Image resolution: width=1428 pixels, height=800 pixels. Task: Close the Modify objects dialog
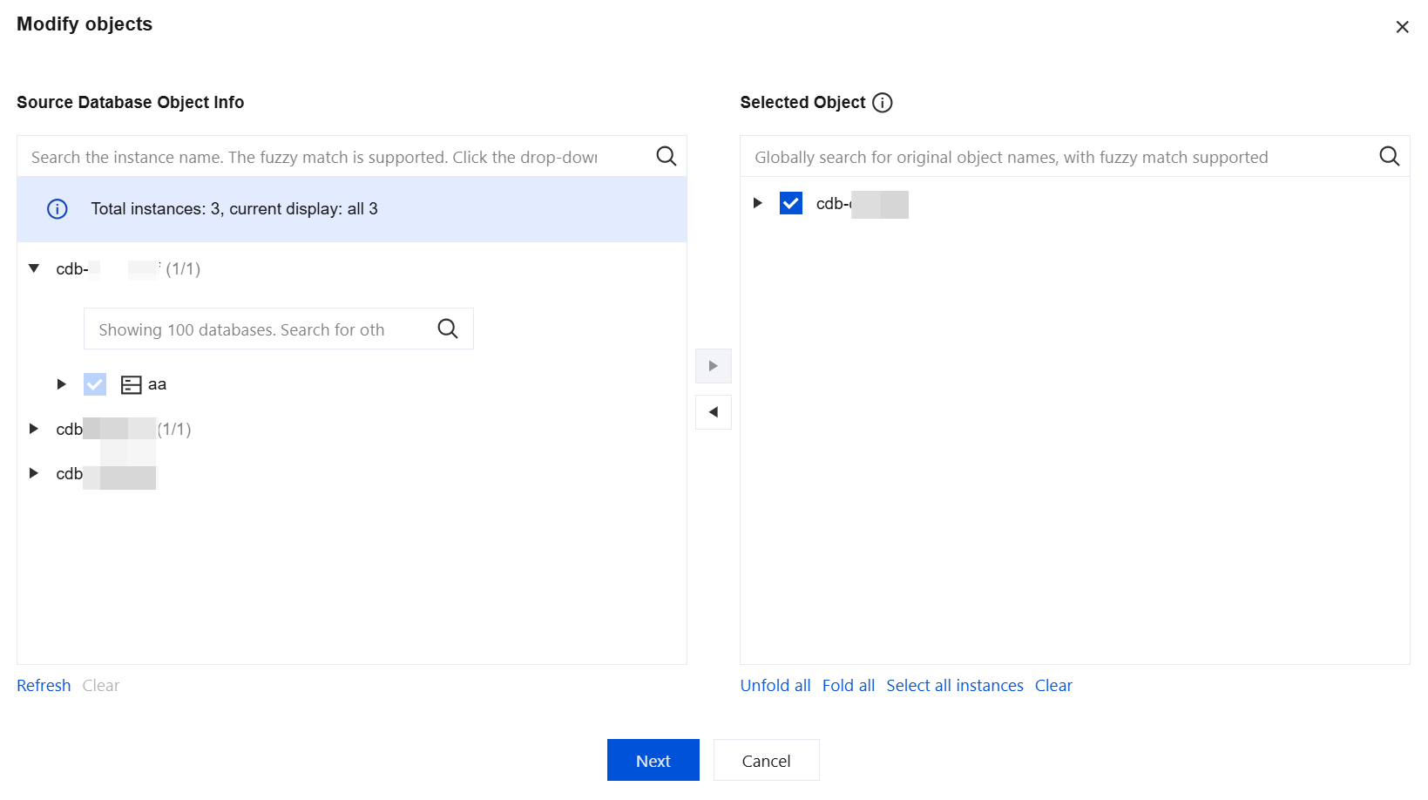[x=1402, y=27]
